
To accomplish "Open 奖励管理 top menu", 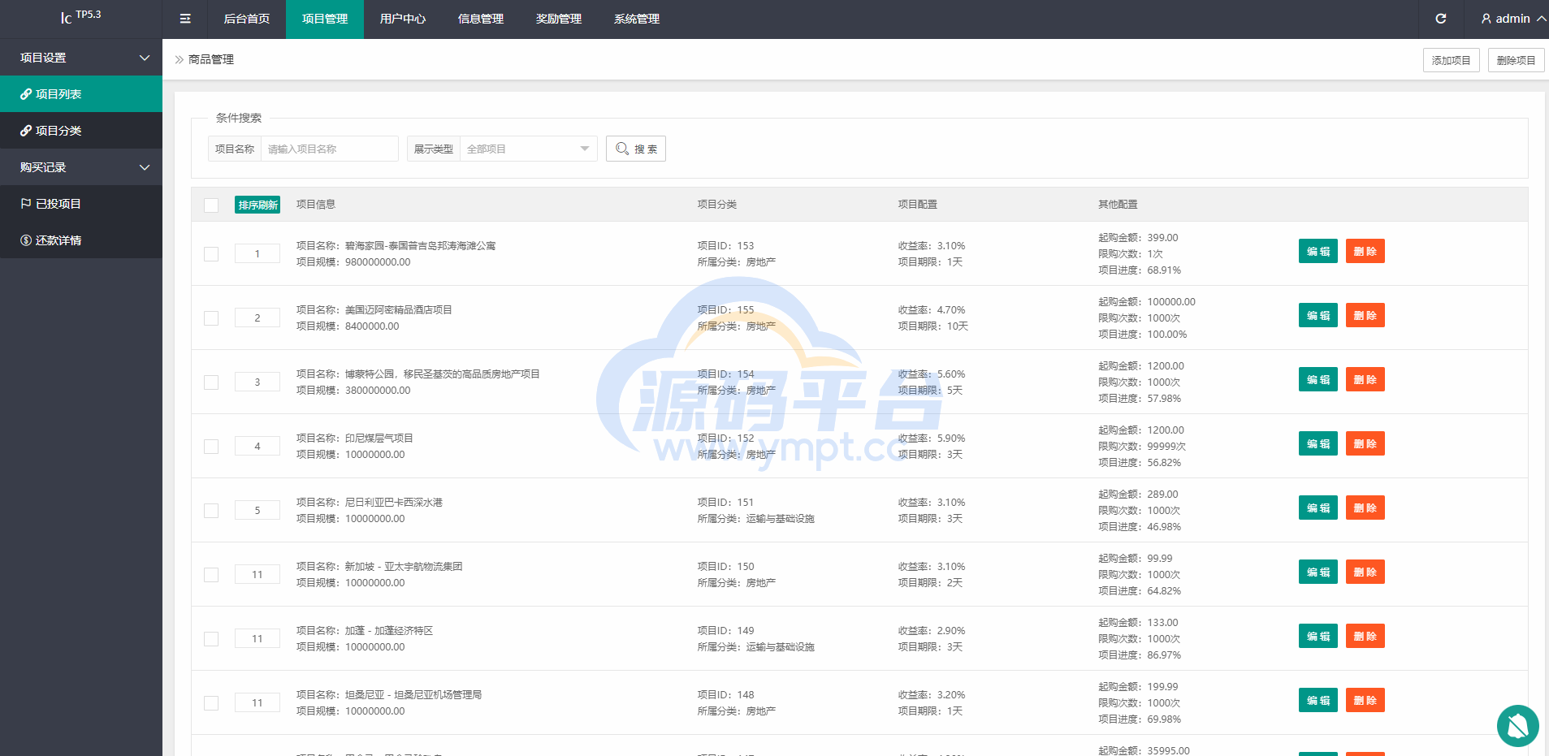I will [x=559, y=19].
